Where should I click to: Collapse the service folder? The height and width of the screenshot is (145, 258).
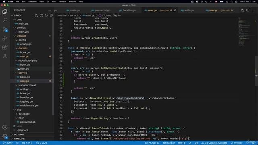click(x=16, y=73)
